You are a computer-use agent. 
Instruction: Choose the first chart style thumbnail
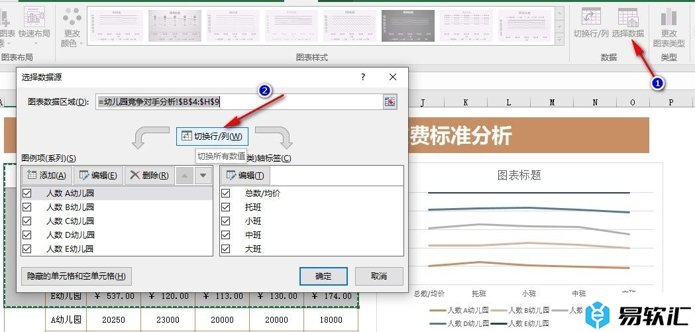tap(117, 26)
